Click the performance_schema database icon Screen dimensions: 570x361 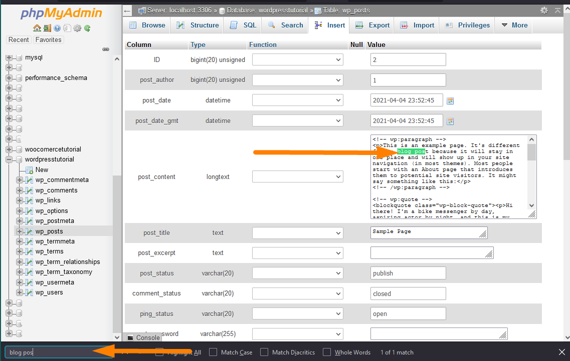pyautogui.click(x=19, y=78)
